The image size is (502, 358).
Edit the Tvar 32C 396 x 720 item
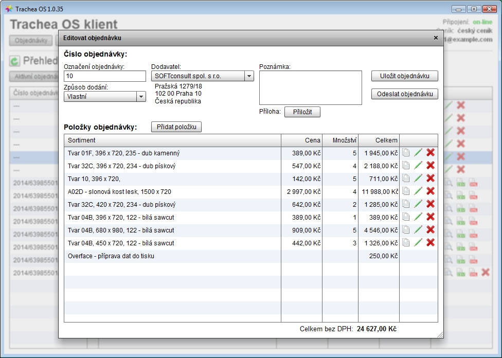click(x=418, y=166)
